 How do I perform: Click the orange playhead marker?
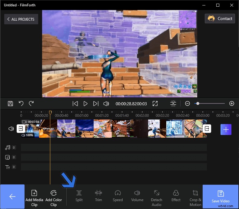click(x=50, y=113)
